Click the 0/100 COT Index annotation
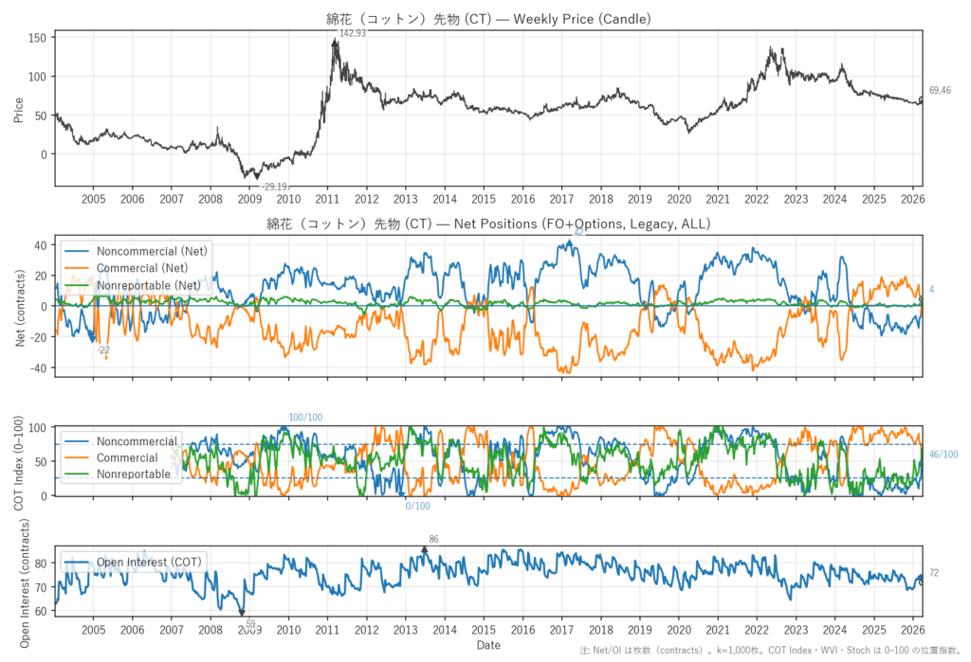The image size is (971, 662). pos(417,507)
